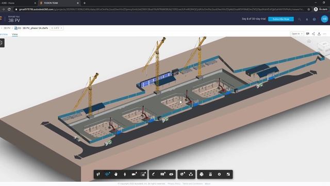This screenshot has width=330, height=186.
Task: Bookmark this page with star icon
Action: [309, 9]
